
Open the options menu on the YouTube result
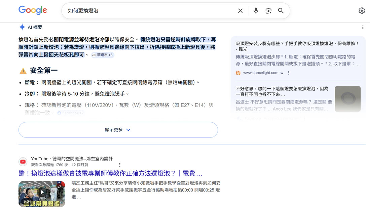pos(120,164)
